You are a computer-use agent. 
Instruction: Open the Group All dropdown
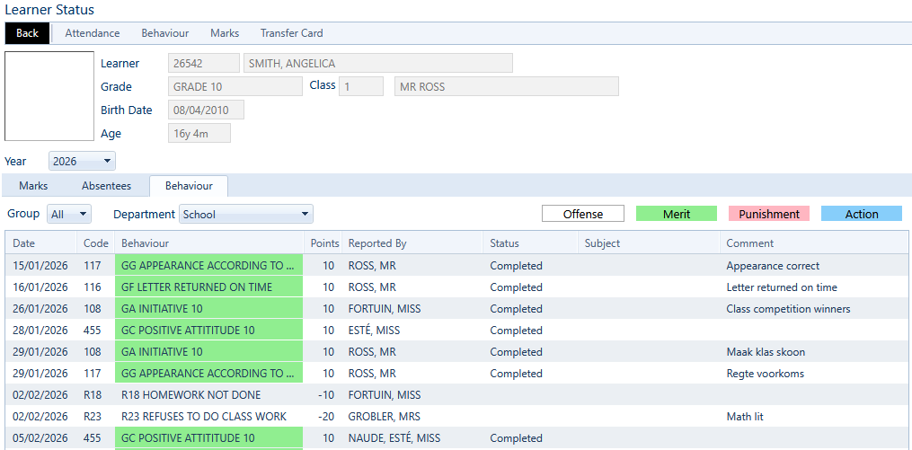[x=69, y=214]
